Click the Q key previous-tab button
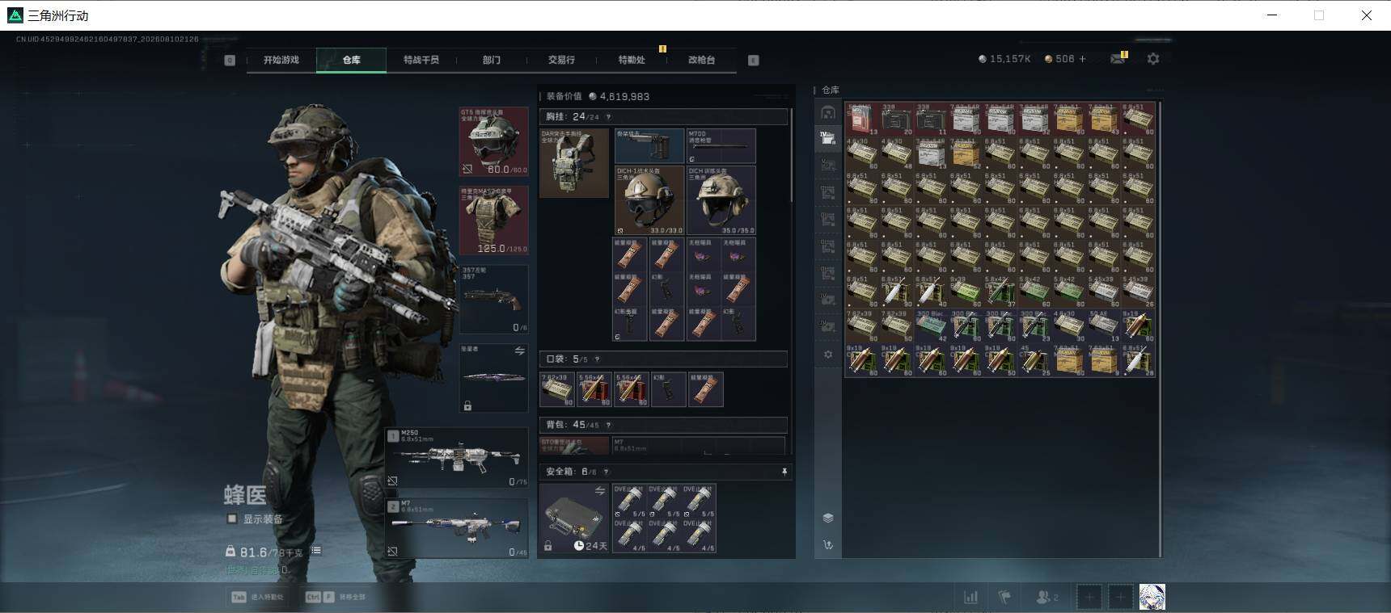 [x=230, y=60]
